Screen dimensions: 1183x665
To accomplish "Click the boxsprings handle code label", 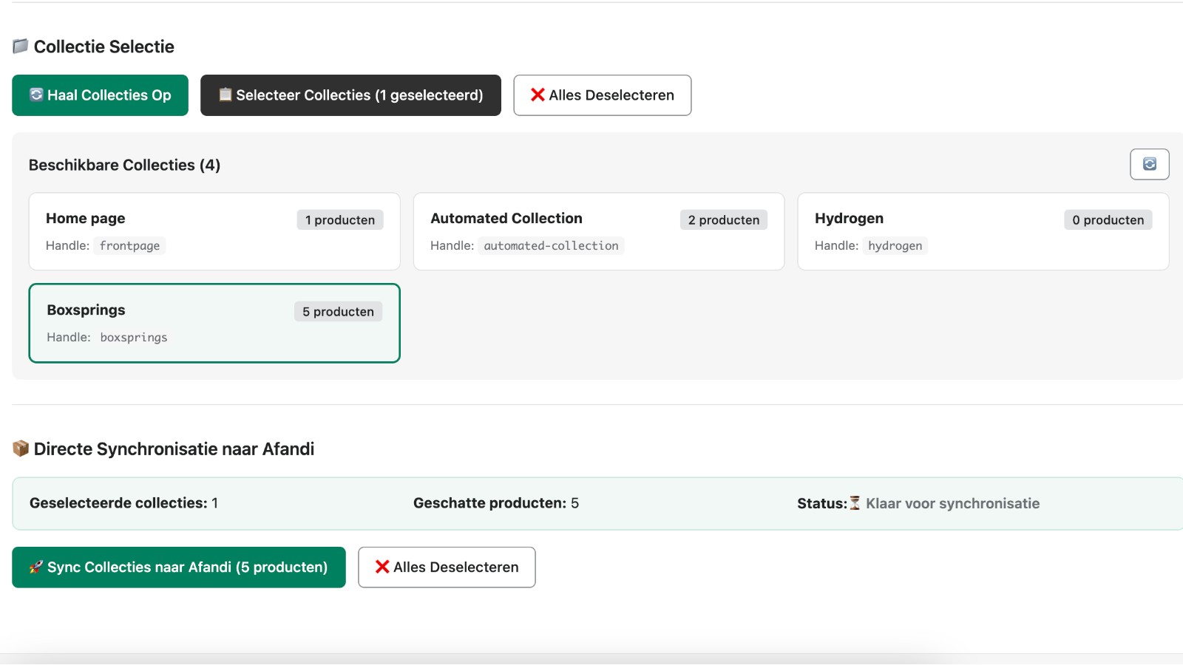I will click(x=133, y=337).
